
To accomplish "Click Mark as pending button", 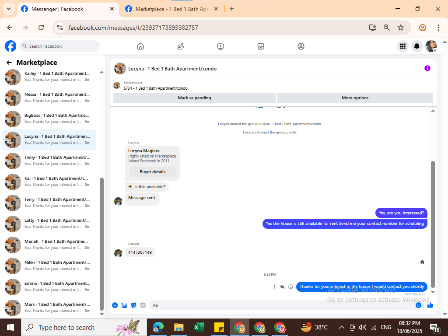I will point(195,98).
